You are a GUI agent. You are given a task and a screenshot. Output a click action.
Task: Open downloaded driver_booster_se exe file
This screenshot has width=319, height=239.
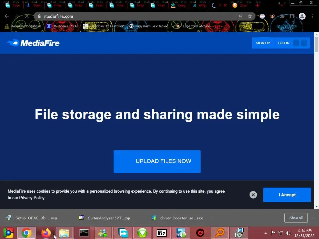[177, 218]
